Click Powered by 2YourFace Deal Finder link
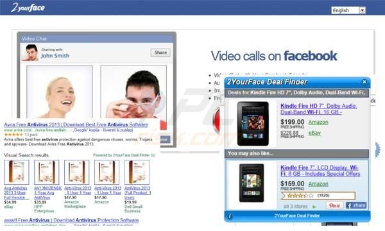The height and width of the screenshot is (231, 385). click(121, 155)
